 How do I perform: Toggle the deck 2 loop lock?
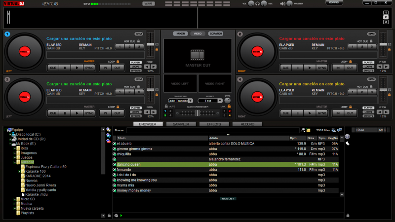coord(351,61)
